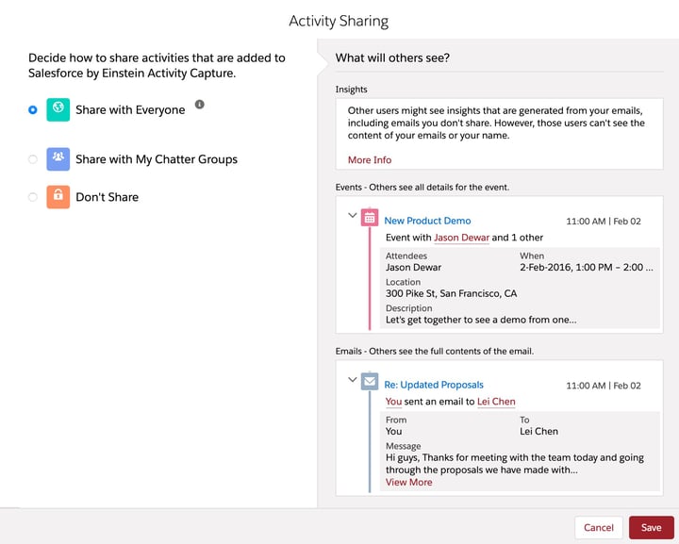
Task: Click the Jason Dewar attendee name
Action: tap(413, 267)
